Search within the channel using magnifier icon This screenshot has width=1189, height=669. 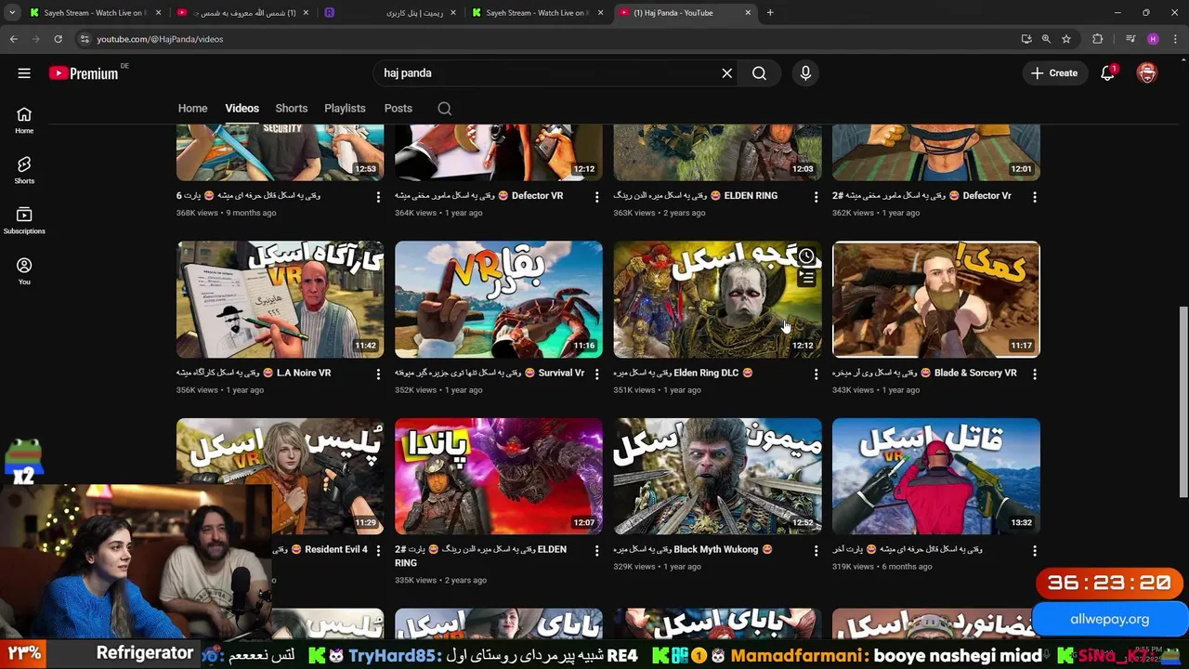coord(445,109)
